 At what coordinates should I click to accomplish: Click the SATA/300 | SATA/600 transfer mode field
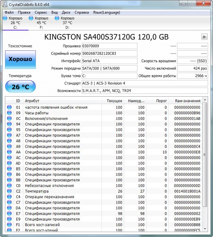coord(110,68)
